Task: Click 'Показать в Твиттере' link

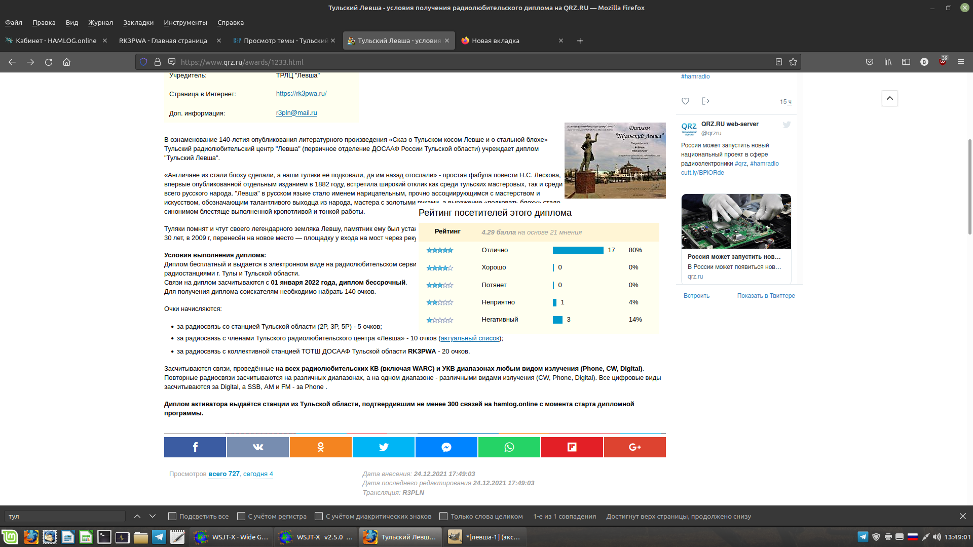Action: coord(766,296)
